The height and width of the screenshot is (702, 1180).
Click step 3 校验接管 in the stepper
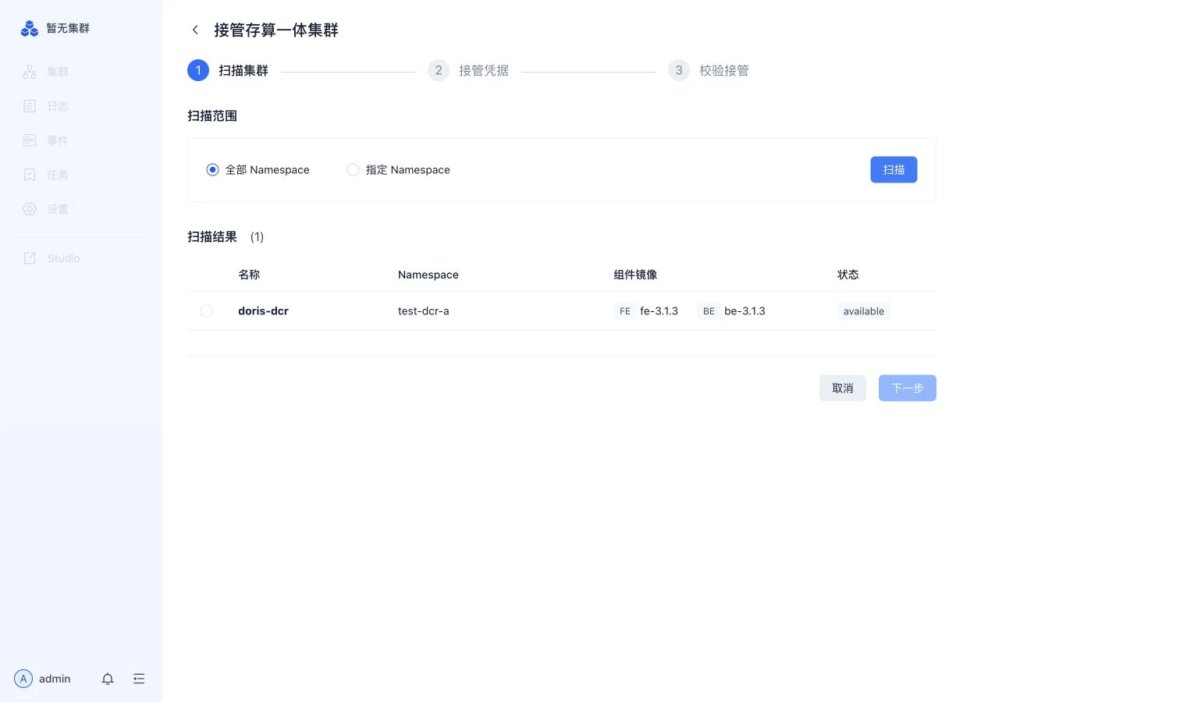(709, 70)
